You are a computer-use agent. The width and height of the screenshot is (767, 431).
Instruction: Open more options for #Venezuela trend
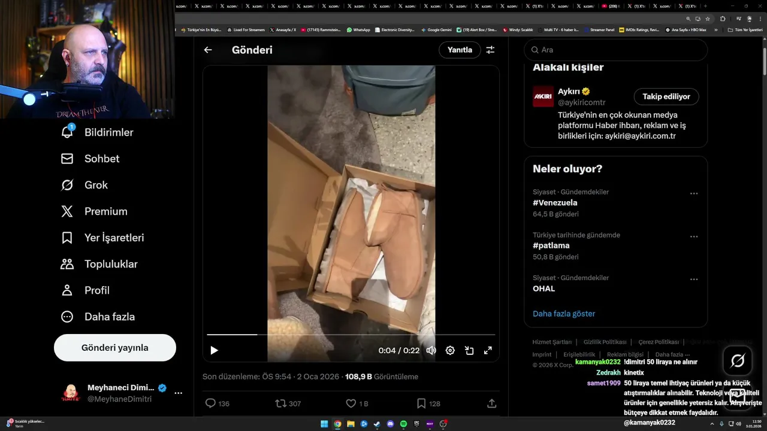point(694,193)
